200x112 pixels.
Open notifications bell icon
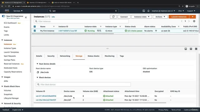click(148, 11)
